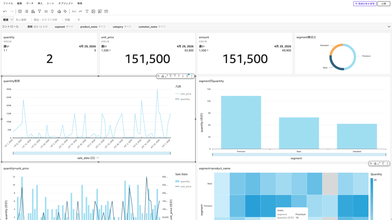Click the up arrow on quantity推移 menu
Viewport: 392px width, 220px height.
(179, 76)
